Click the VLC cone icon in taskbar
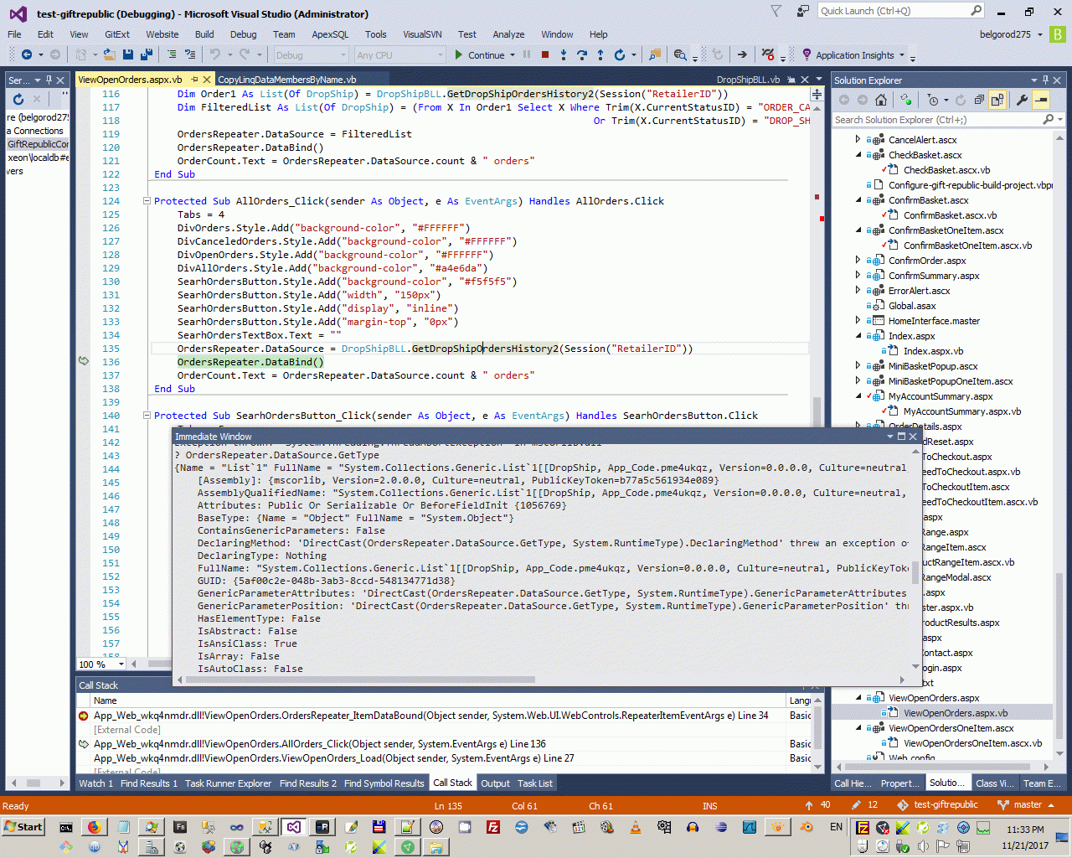Viewport: 1072px width, 858px height. (x=636, y=827)
